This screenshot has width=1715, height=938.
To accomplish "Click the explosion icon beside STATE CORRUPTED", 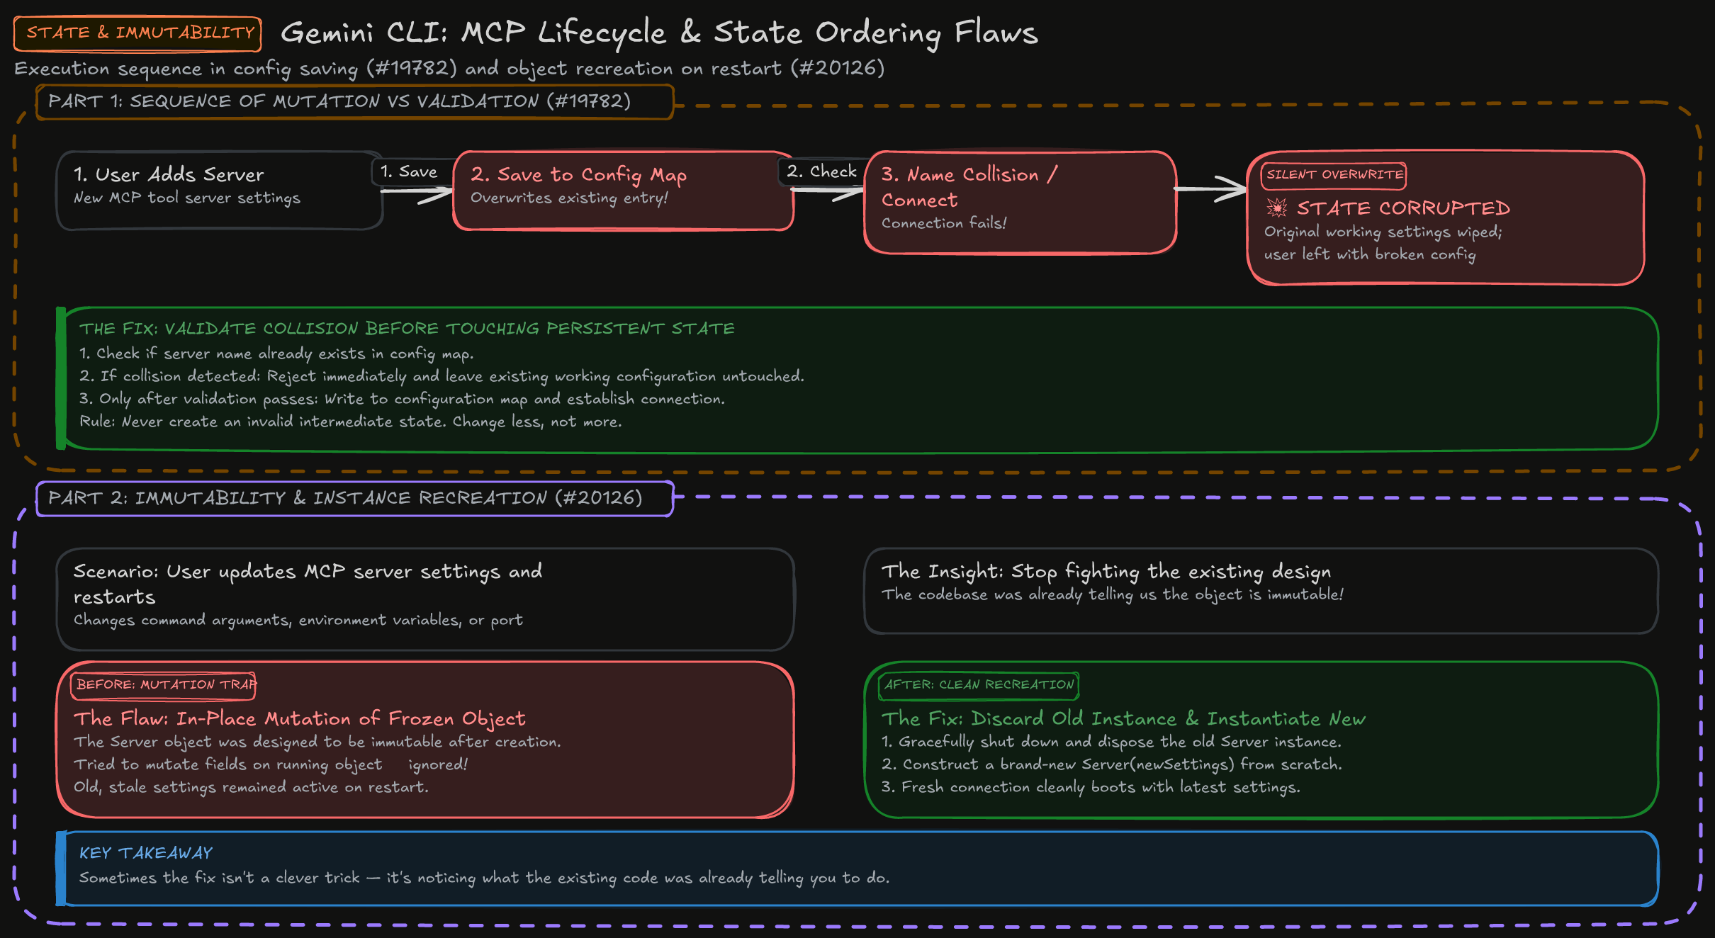I will click(x=1277, y=208).
